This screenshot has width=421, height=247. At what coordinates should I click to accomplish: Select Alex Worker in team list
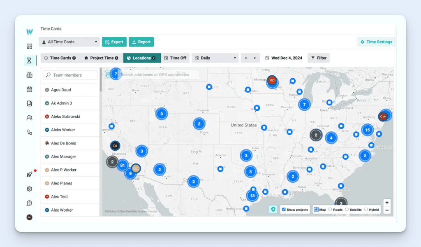70,210
